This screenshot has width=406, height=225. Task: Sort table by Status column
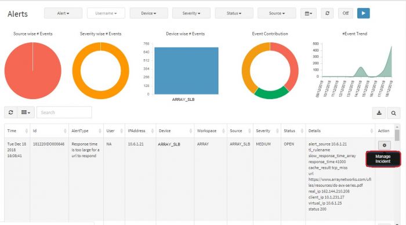click(x=293, y=130)
